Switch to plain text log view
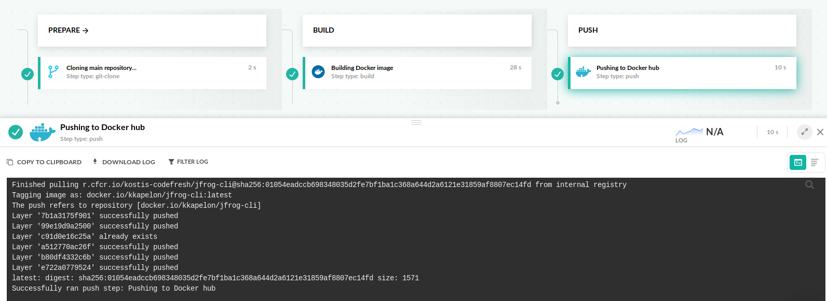827x301 pixels. [x=814, y=162]
